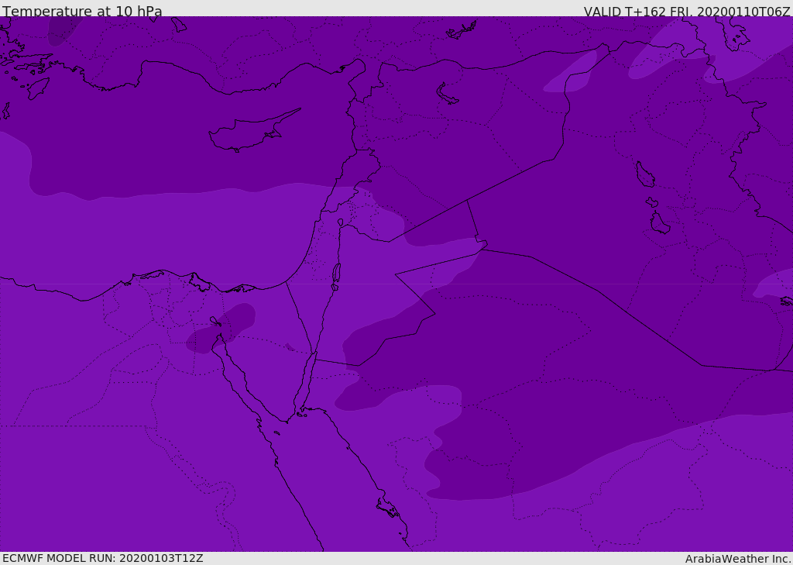Click the 'ECMWF MODEL RUN: 20200103T12Z' text
Screen dimensions: 793x565
[x=103, y=558]
